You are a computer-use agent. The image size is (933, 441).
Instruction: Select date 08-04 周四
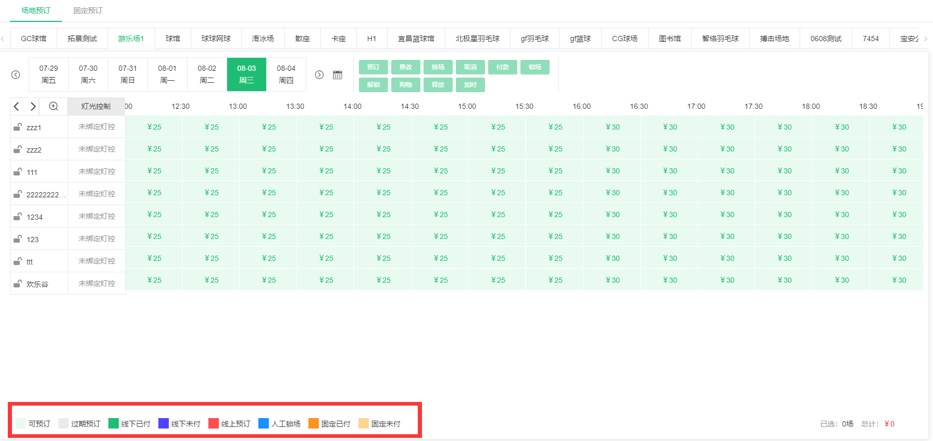point(286,74)
